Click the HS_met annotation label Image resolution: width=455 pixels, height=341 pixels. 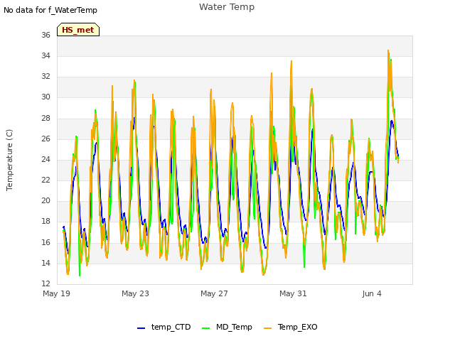[78, 30]
